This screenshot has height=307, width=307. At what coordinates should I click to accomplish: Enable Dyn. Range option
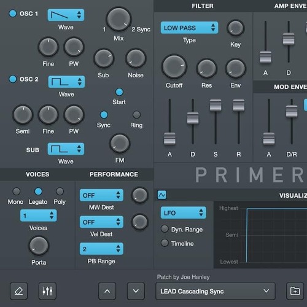[165, 229]
